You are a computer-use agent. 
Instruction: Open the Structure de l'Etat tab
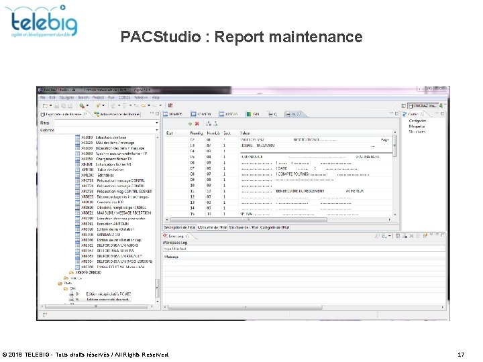coord(244,227)
